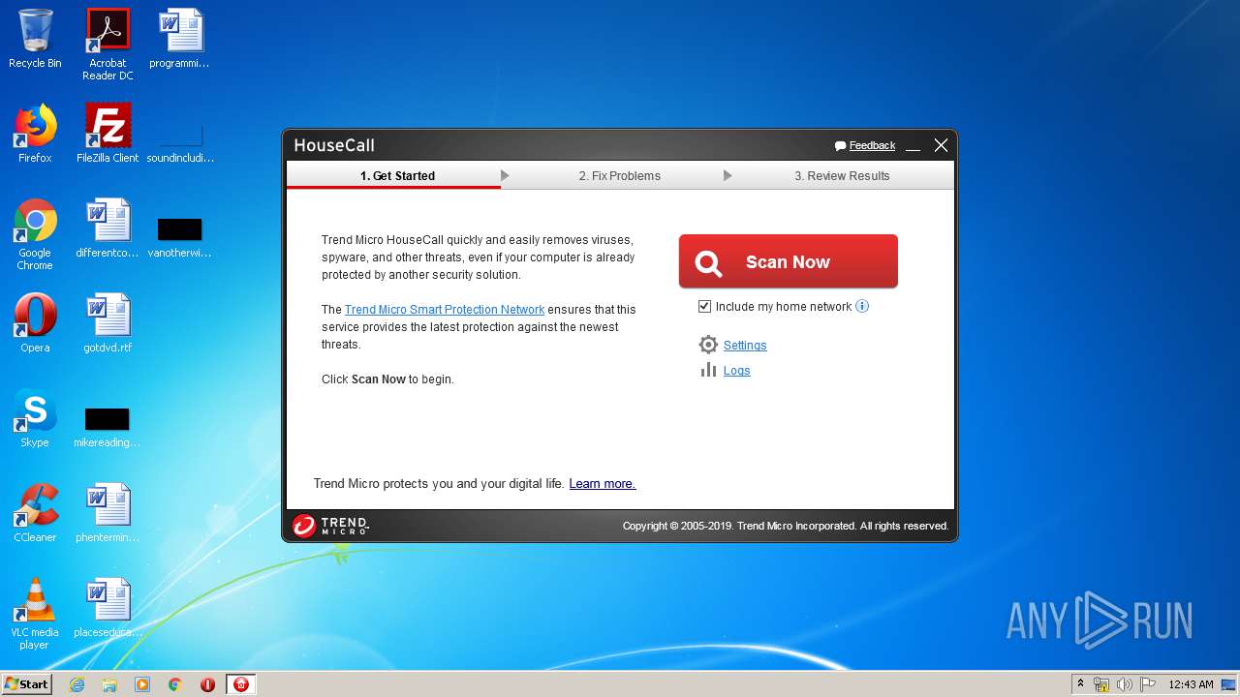Open Windows Explorer from taskbar

109,684
